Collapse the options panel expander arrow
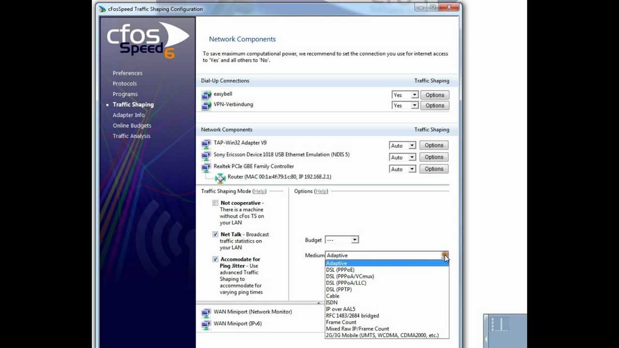 pos(318,303)
